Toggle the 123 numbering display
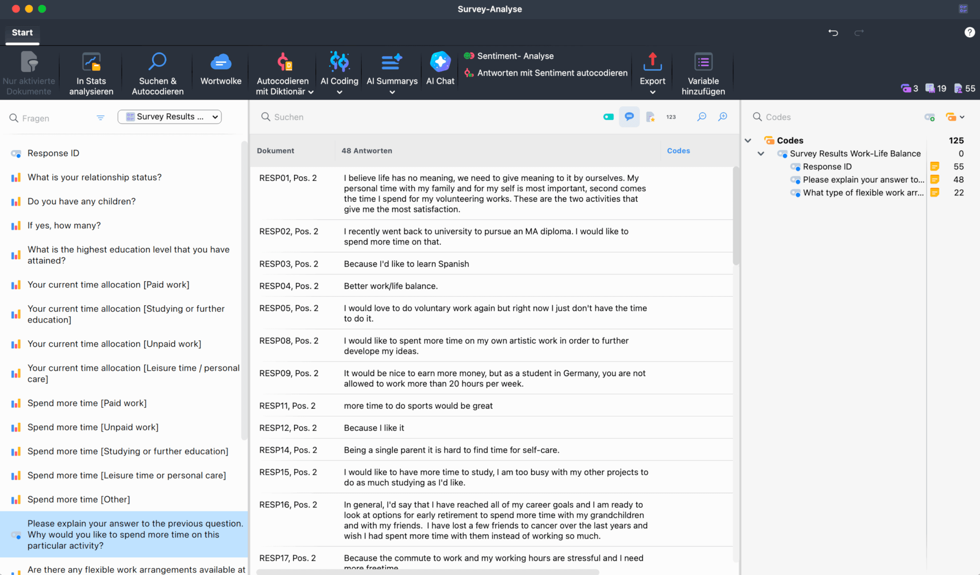 671,117
